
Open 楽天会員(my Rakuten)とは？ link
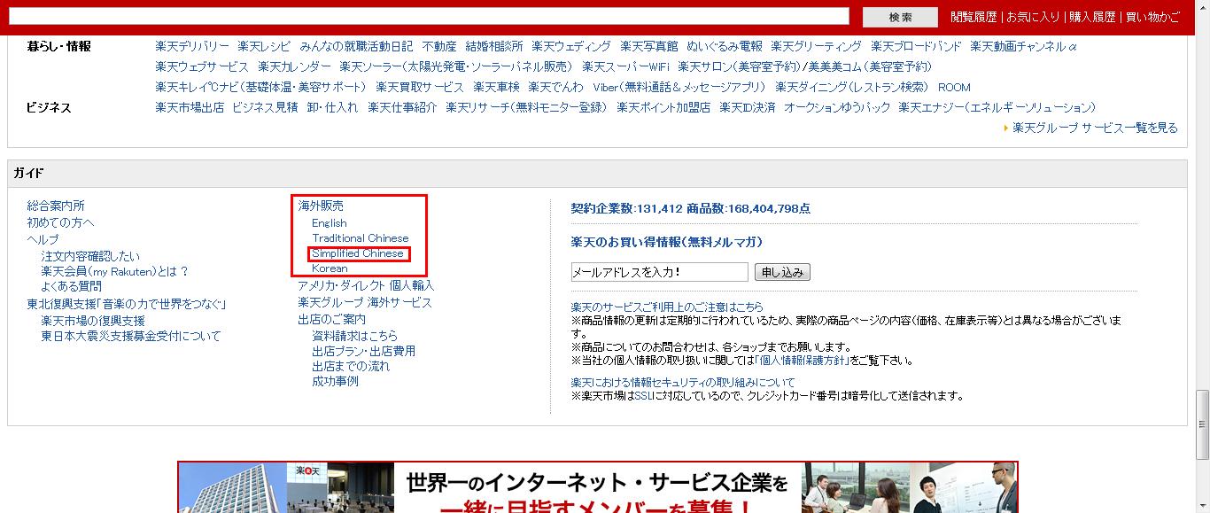pos(114,271)
